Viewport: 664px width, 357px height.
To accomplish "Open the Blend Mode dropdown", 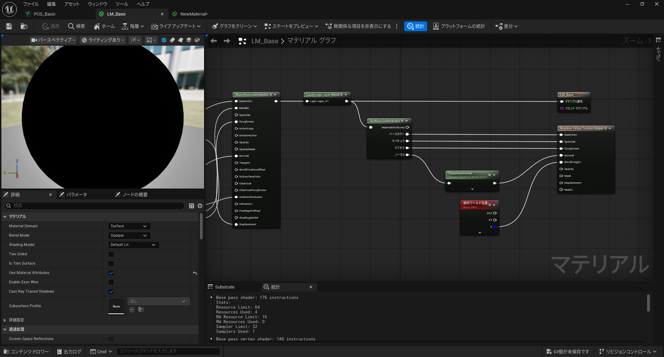I will tap(129, 235).
